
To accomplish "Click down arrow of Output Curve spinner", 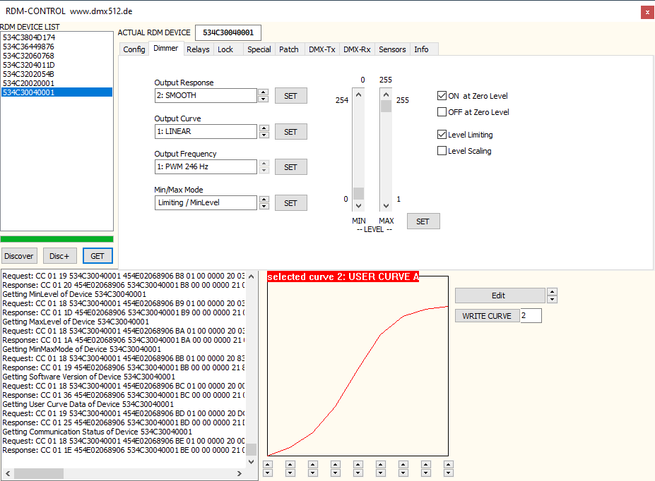I will 264,135.
